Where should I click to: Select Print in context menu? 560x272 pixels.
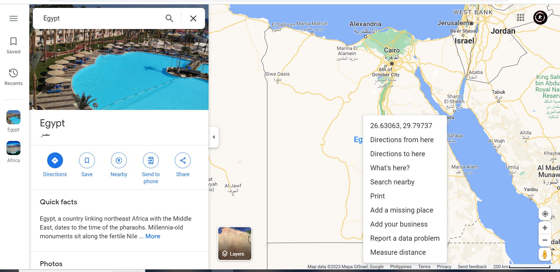pos(405,196)
